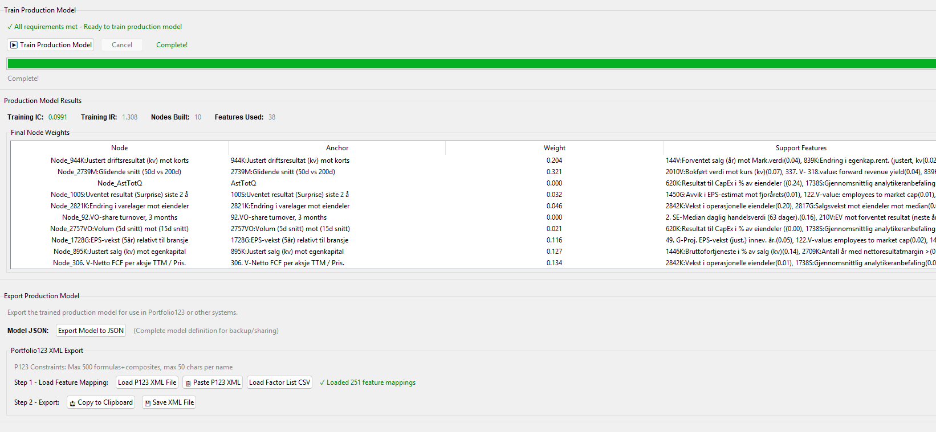Screen dimensions: 936x432
Task: Click the Copy to Clipboard icon
Action: click(x=72, y=403)
